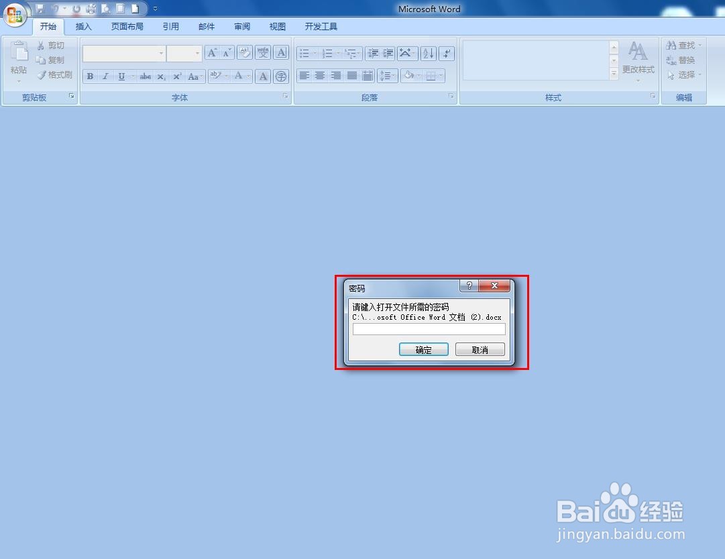725x559 pixels.
Task: Apply strikethrough formatting with the abc icon
Action: [145, 76]
